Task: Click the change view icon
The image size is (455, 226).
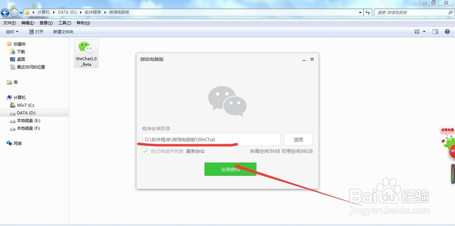Action: tap(417, 32)
